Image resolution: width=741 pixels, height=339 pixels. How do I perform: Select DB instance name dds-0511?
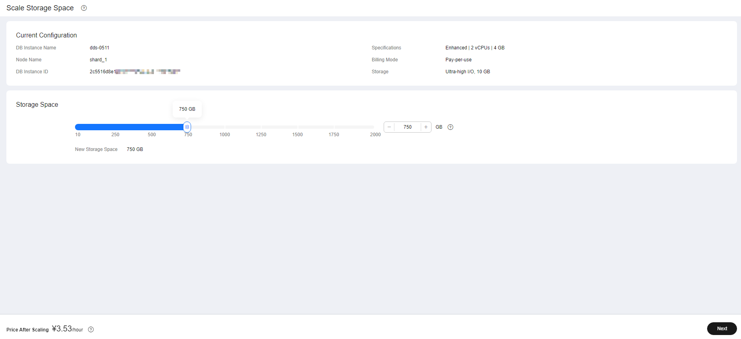(x=99, y=48)
